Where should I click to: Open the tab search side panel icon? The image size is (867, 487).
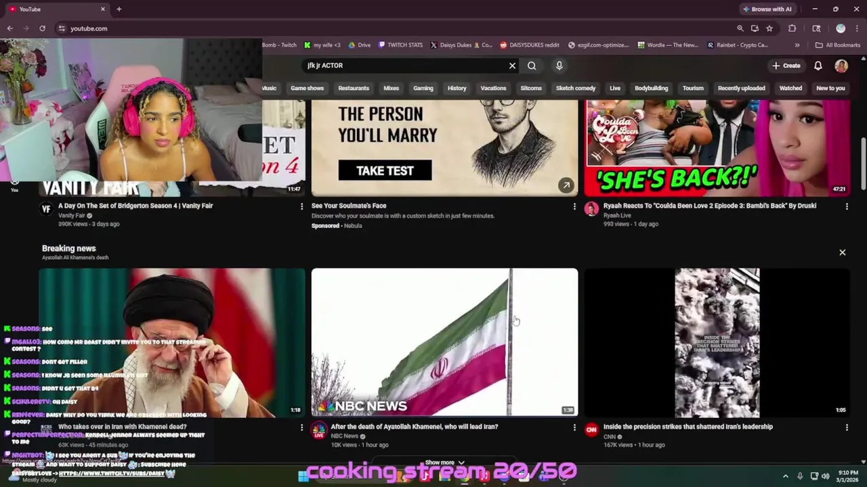pos(816,28)
